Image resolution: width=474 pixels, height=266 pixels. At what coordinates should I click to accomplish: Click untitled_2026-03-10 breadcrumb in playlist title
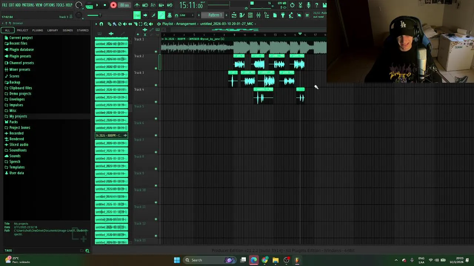pyautogui.click(x=227, y=24)
